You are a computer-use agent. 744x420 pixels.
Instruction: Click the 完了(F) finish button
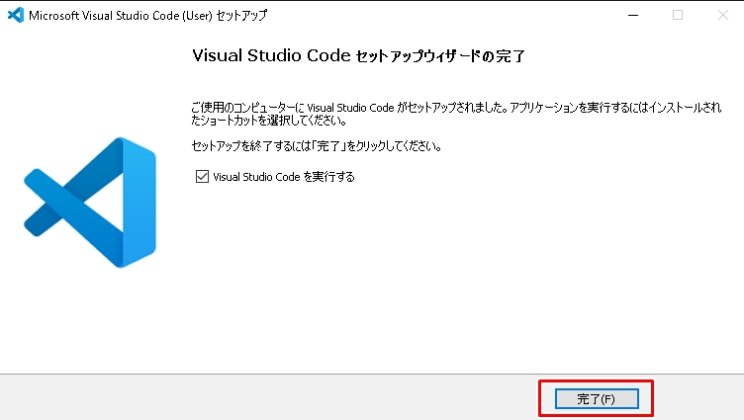coord(597,399)
